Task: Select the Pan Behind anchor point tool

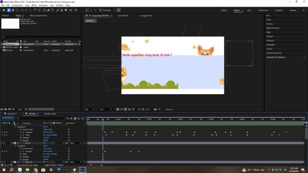Action: (x=39, y=10)
